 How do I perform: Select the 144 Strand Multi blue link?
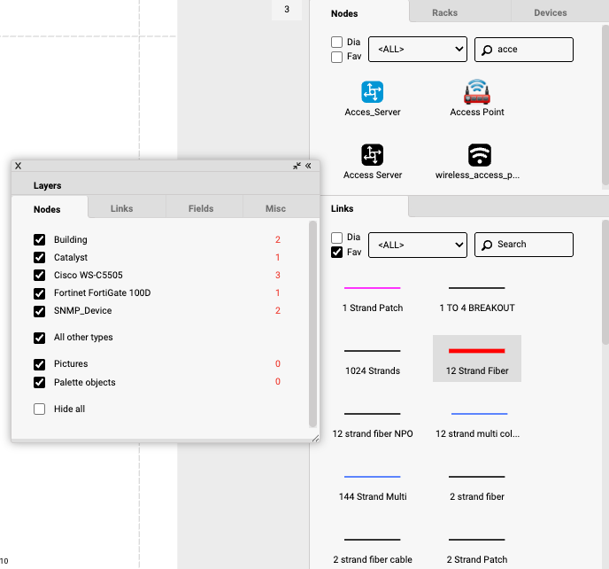[x=372, y=477]
